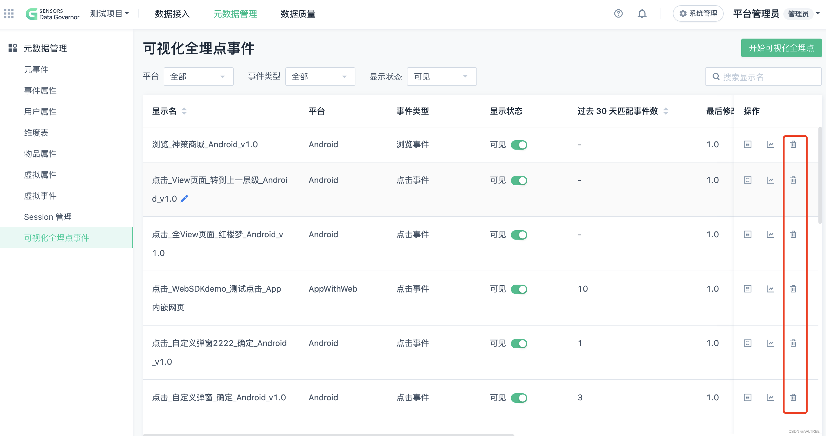Turn off 可见 switch for 点击_WebSDKdemo event
826x436 pixels.
tap(519, 289)
